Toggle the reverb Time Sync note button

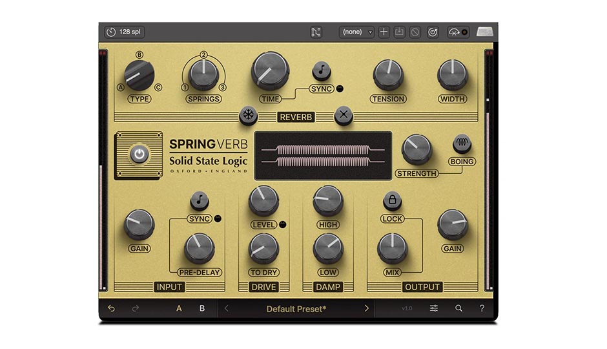[322, 71]
